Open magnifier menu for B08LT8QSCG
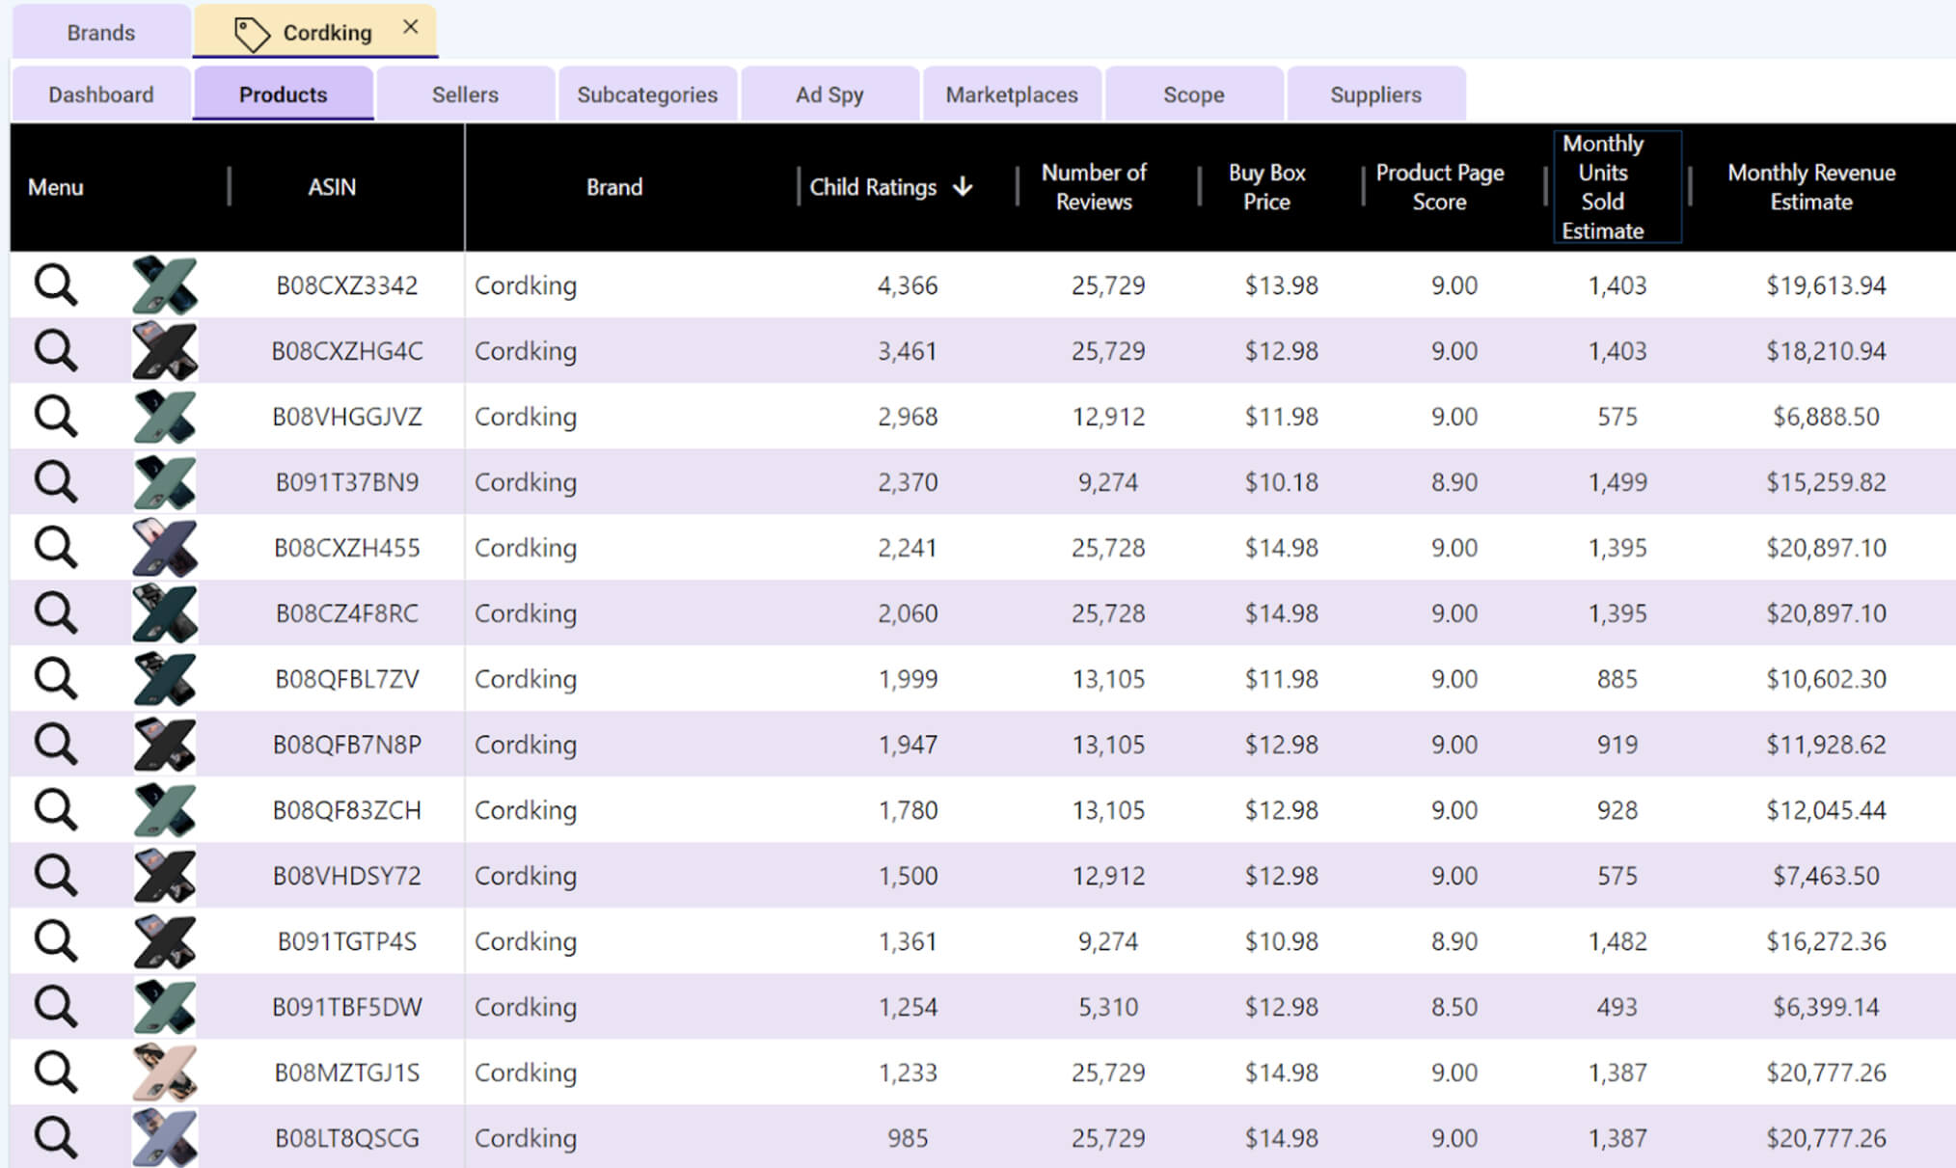 pyautogui.click(x=55, y=1138)
